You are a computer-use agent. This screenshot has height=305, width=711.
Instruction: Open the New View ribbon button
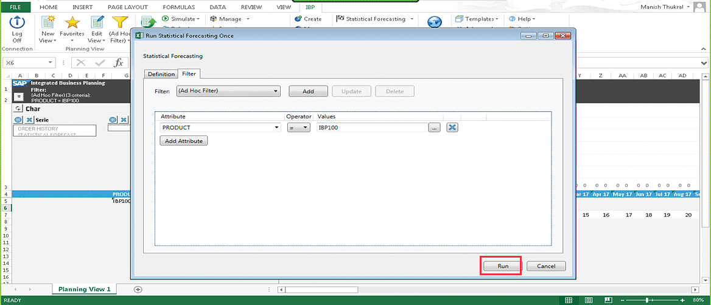point(47,29)
